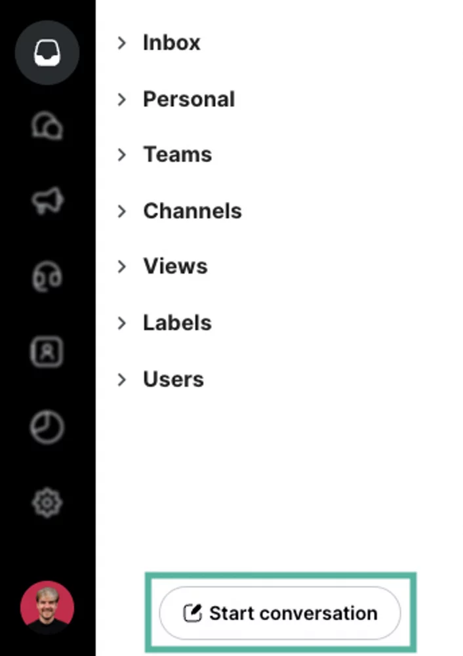463x656 pixels.
Task: Expand the Channels chevron
Action: (x=121, y=211)
